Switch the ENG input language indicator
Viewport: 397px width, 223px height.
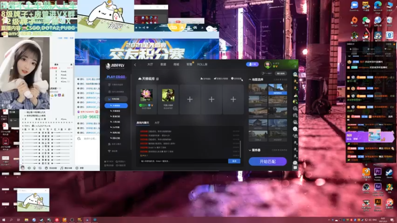pos(375,220)
